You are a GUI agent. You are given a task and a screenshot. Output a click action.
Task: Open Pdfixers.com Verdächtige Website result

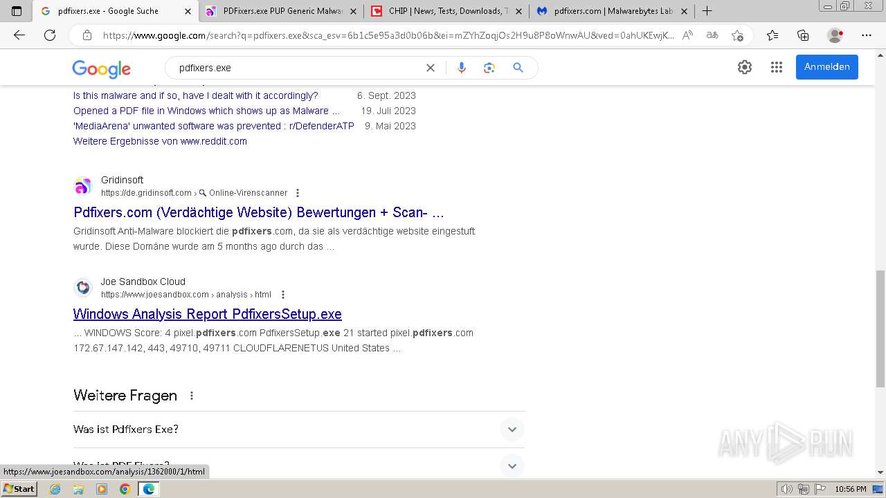coord(259,212)
